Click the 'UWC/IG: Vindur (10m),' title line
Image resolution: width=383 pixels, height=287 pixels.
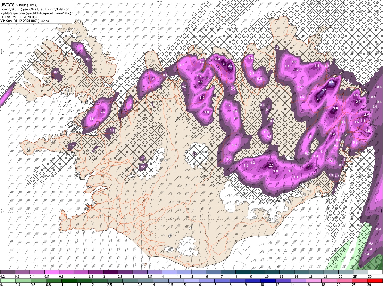(x=18, y=5)
